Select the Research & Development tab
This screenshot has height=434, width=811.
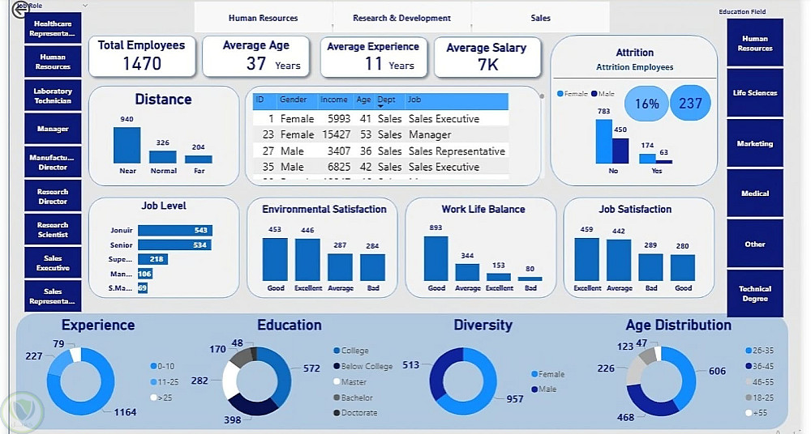click(x=402, y=18)
